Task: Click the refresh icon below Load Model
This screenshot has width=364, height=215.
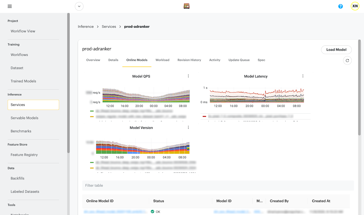Action: pos(347,60)
